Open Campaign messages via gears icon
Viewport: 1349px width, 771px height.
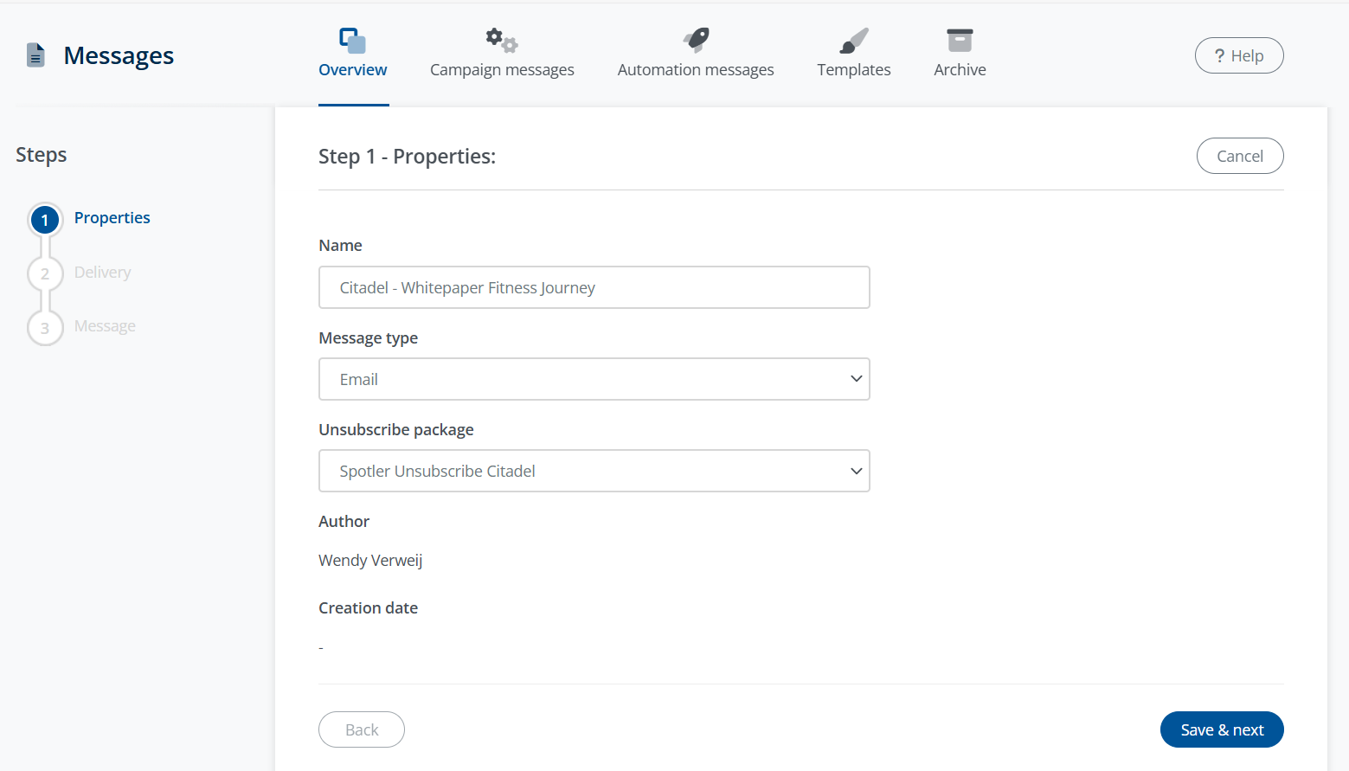tap(501, 41)
